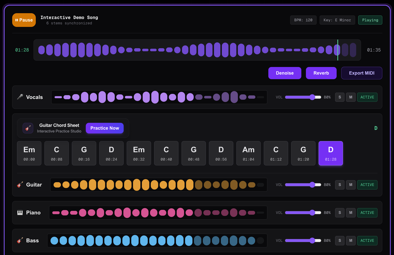Screen dimensions: 394x255
Task: Click the Vocals microphone icon
Action: point(20,97)
